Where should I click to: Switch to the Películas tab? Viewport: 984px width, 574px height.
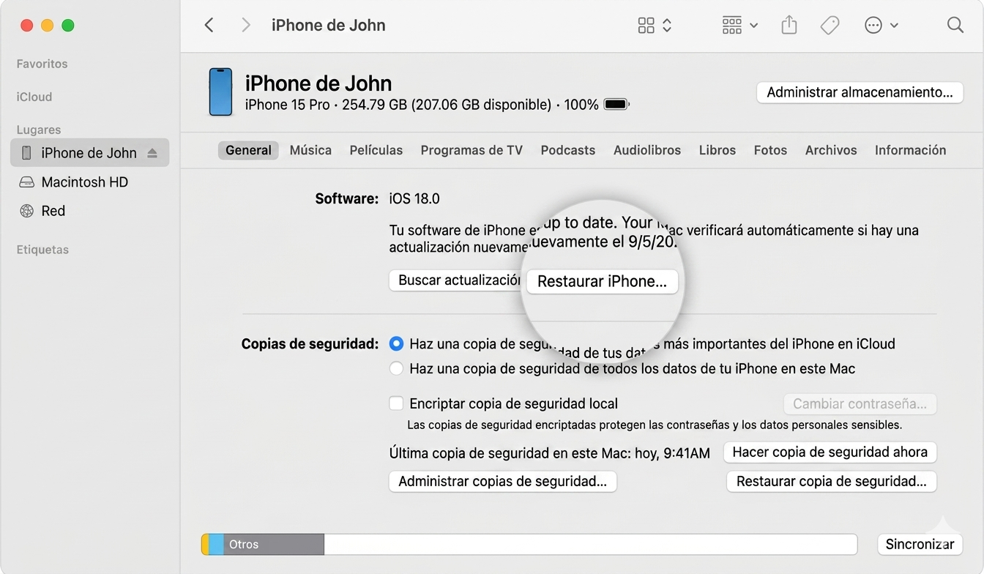(x=376, y=150)
